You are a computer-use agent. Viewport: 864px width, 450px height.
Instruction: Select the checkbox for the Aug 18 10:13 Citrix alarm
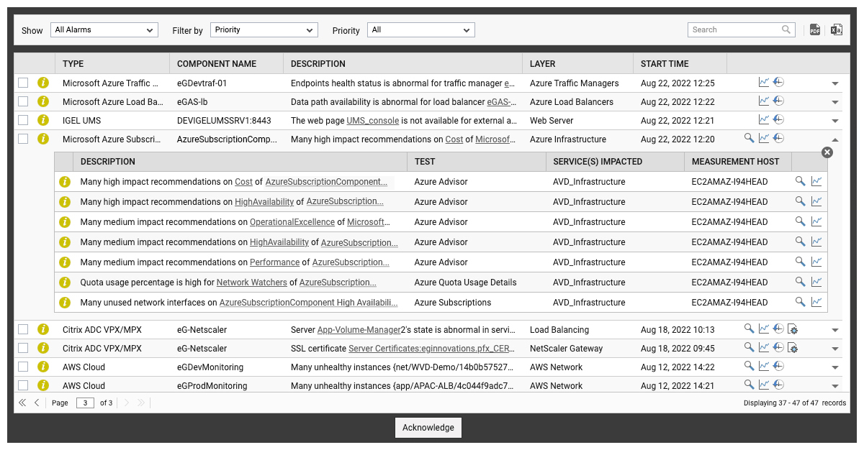coord(23,329)
